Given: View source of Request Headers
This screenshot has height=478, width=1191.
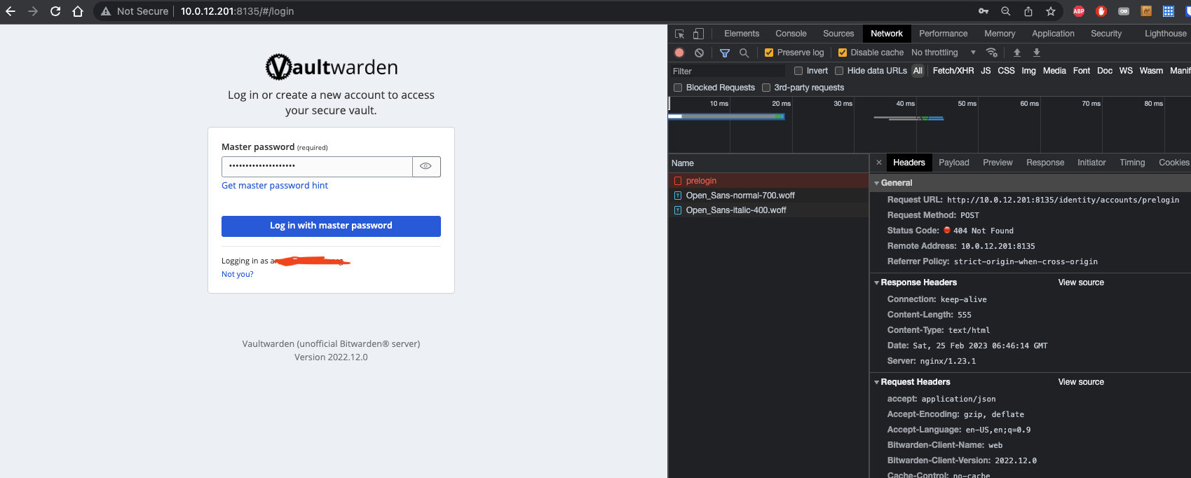Looking at the screenshot, I should click(1081, 382).
